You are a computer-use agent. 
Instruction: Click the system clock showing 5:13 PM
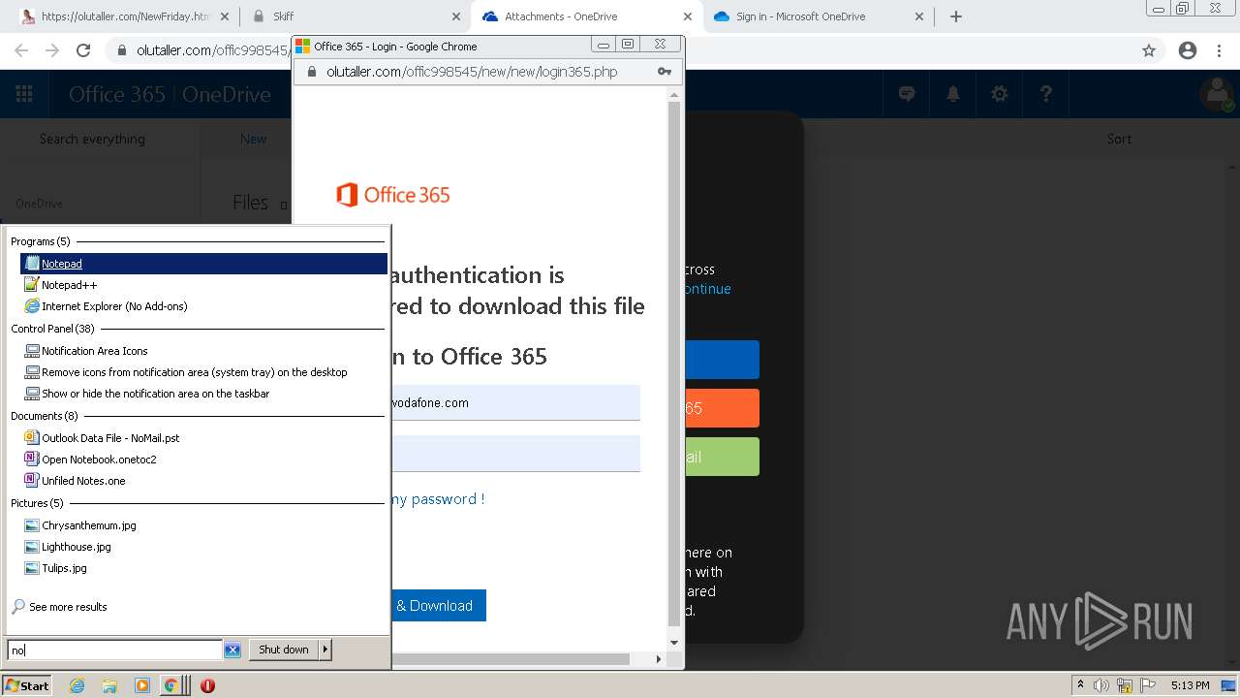[1190, 685]
